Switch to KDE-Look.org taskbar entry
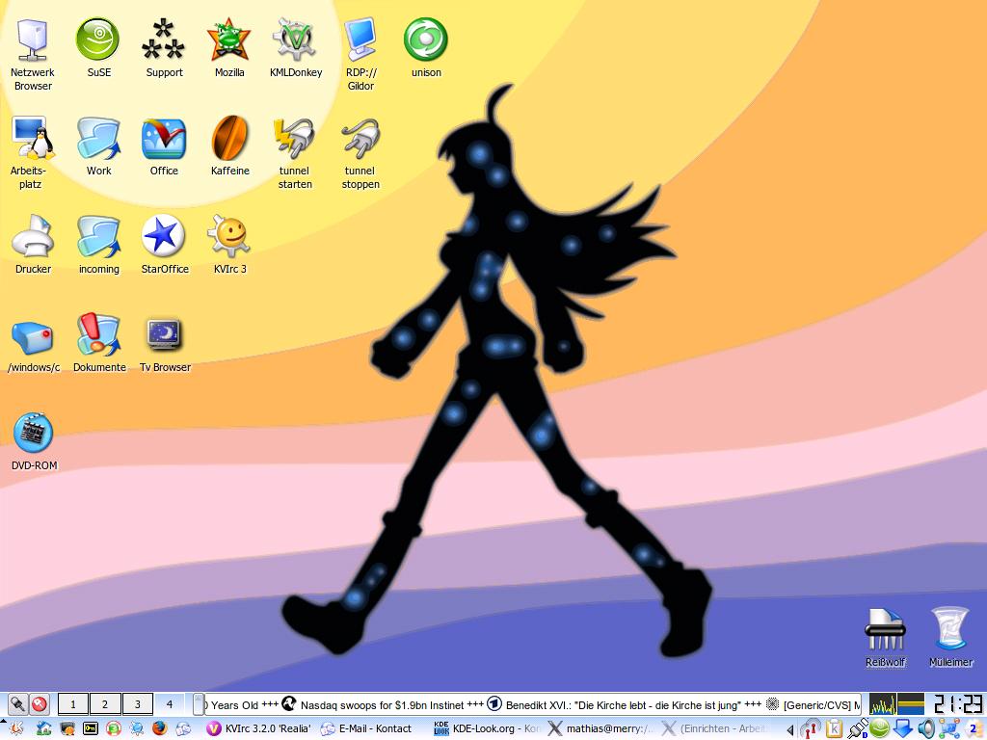The height and width of the screenshot is (740, 987). click(x=487, y=728)
